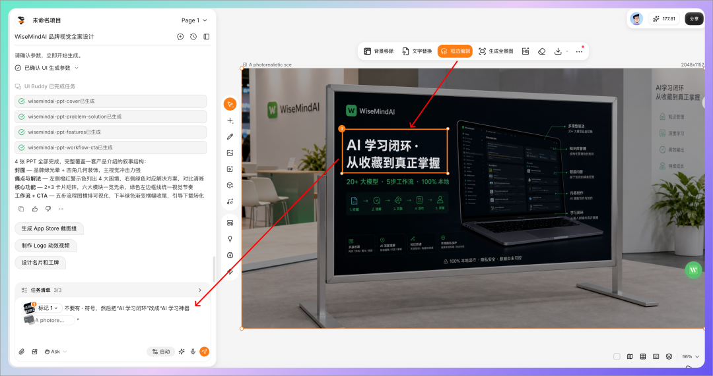
Task: Click the copy message icon
Action: [21, 209]
